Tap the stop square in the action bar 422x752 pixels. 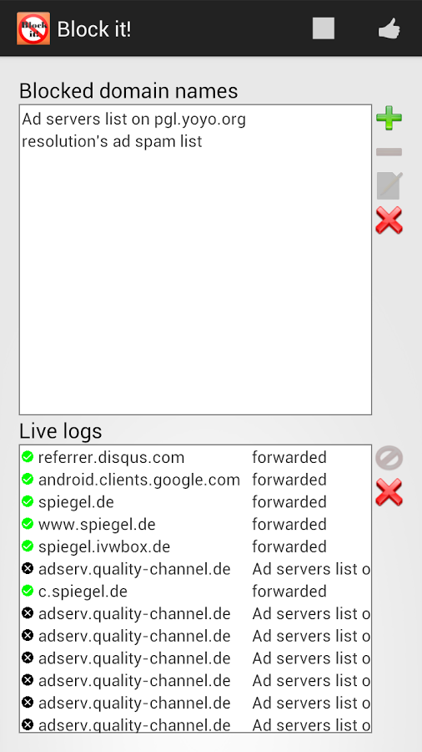(324, 28)
